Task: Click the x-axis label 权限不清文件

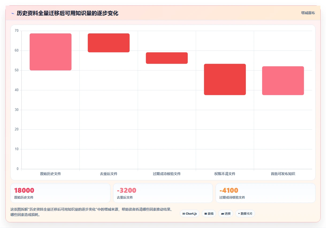Action: [225, 174]
